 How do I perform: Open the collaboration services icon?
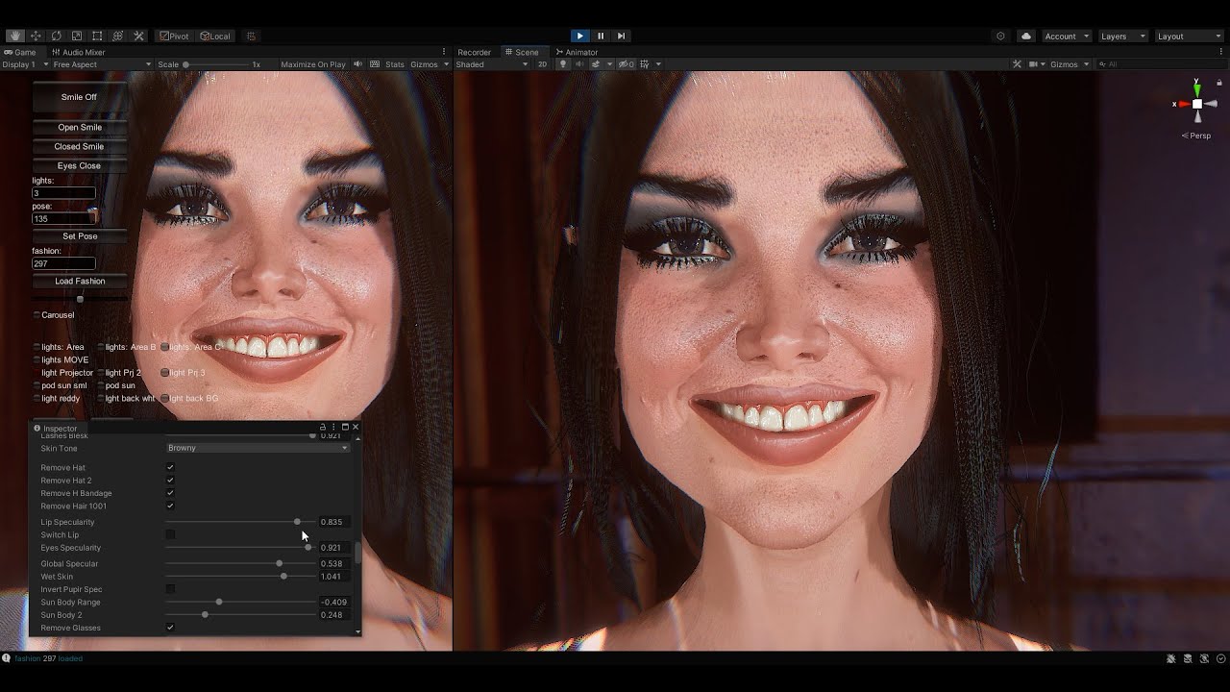tap(1000, 36)
